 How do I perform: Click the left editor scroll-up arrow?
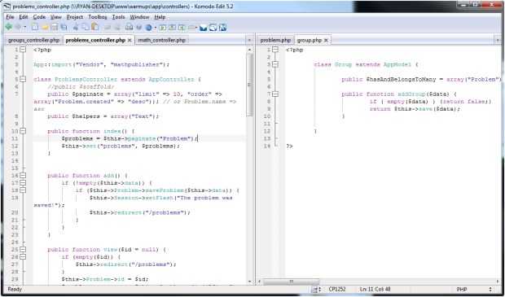point(249,50)
